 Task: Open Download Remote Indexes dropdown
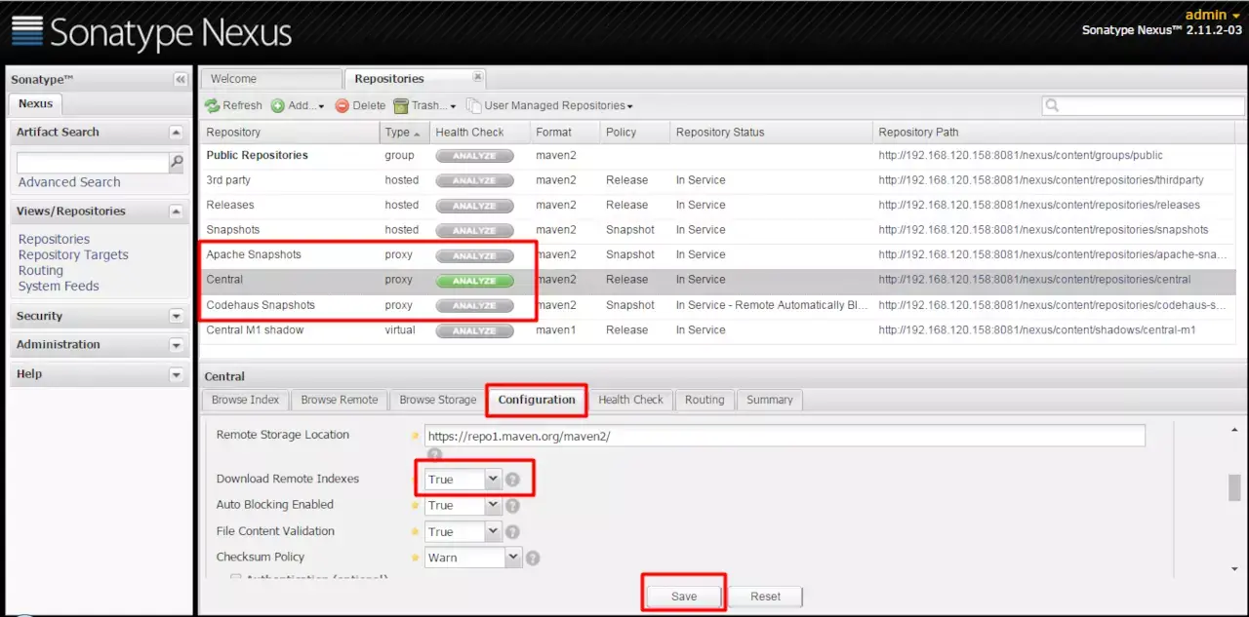[493, 479]
